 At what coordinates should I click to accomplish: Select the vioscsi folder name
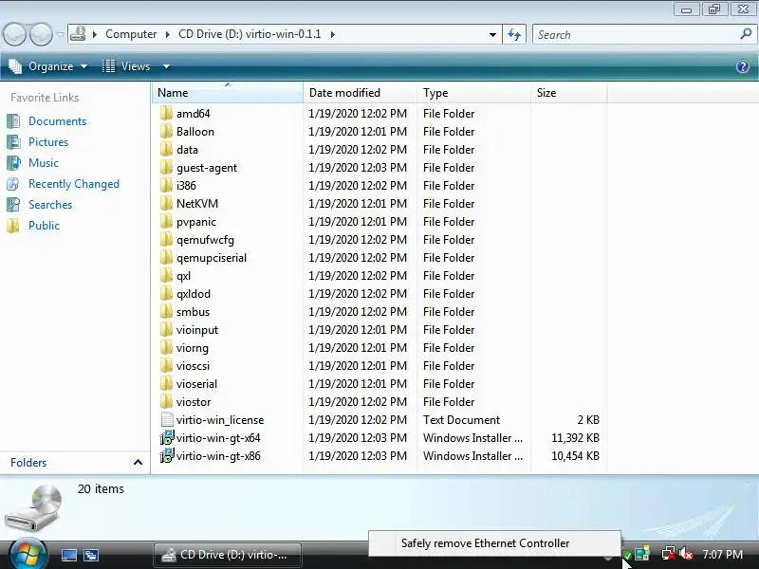(x=193, y=366)
